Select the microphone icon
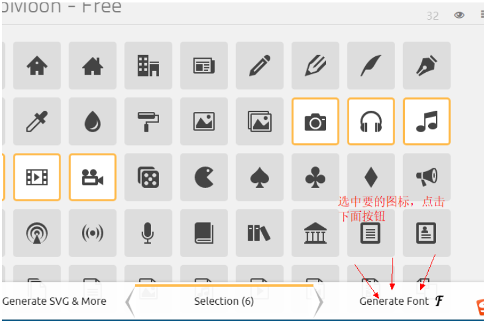The width and height of the screenshot is (485, 322). click(148, 233)
